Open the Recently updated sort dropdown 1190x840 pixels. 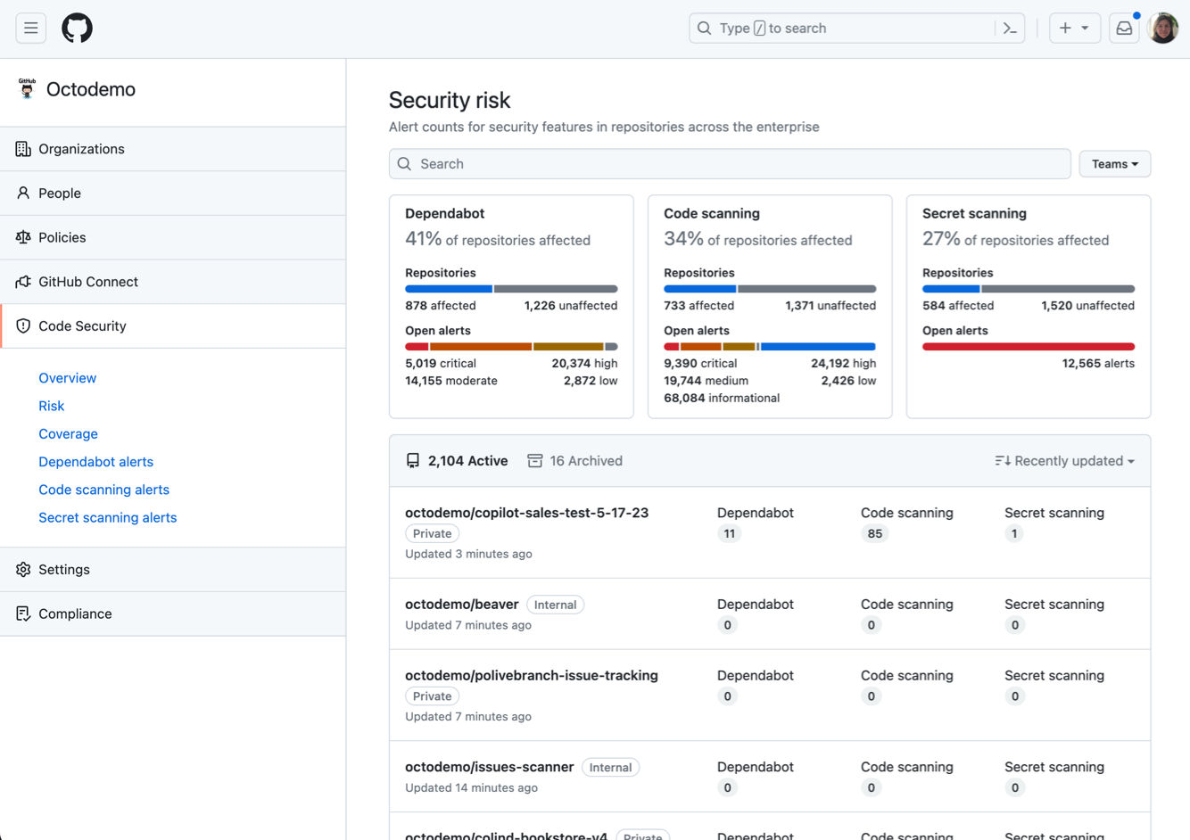pyautogui.click(x=1063, y=461)
